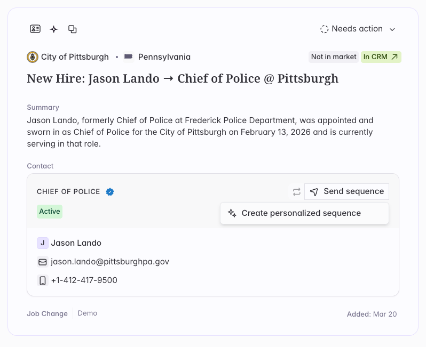Click the summary paragraph about Jason Lando

[200, 132]
